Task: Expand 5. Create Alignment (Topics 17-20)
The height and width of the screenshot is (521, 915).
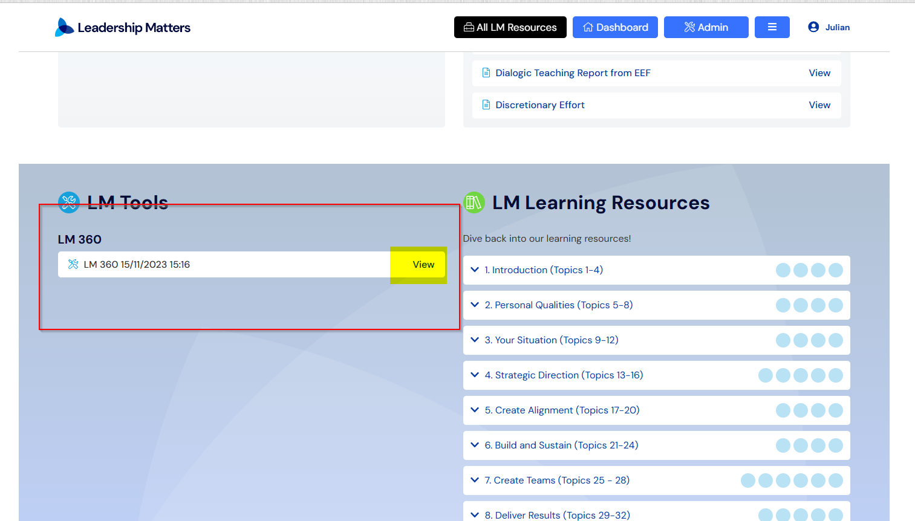Action: point(656,410)
